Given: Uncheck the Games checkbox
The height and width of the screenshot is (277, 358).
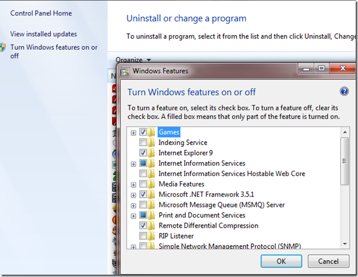Looking at the screenshot, I should coord(143,132).
